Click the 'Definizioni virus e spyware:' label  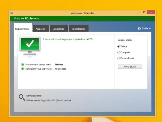39,69
